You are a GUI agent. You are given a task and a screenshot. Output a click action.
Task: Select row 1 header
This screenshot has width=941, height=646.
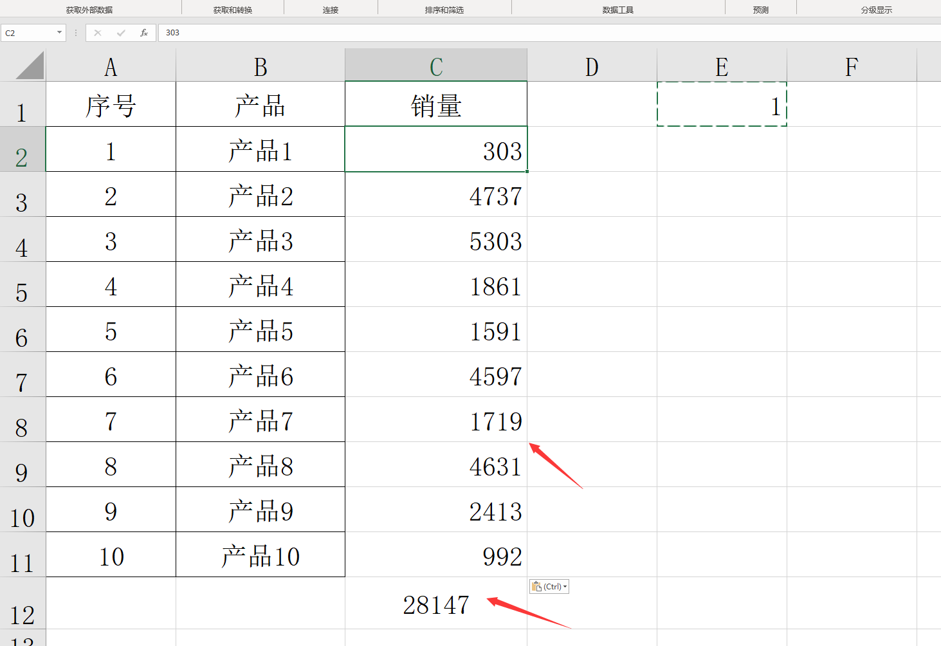[x=23, y=104]
